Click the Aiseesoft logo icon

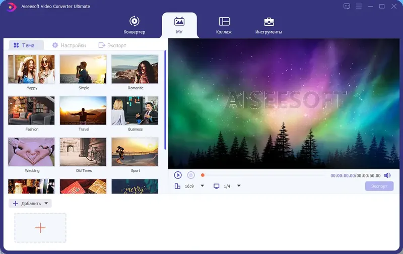(x=11, y=7)
